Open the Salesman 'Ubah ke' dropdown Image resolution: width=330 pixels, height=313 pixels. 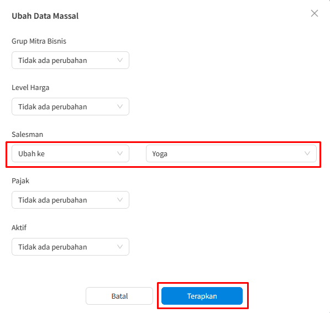click(x=70, y=153)
